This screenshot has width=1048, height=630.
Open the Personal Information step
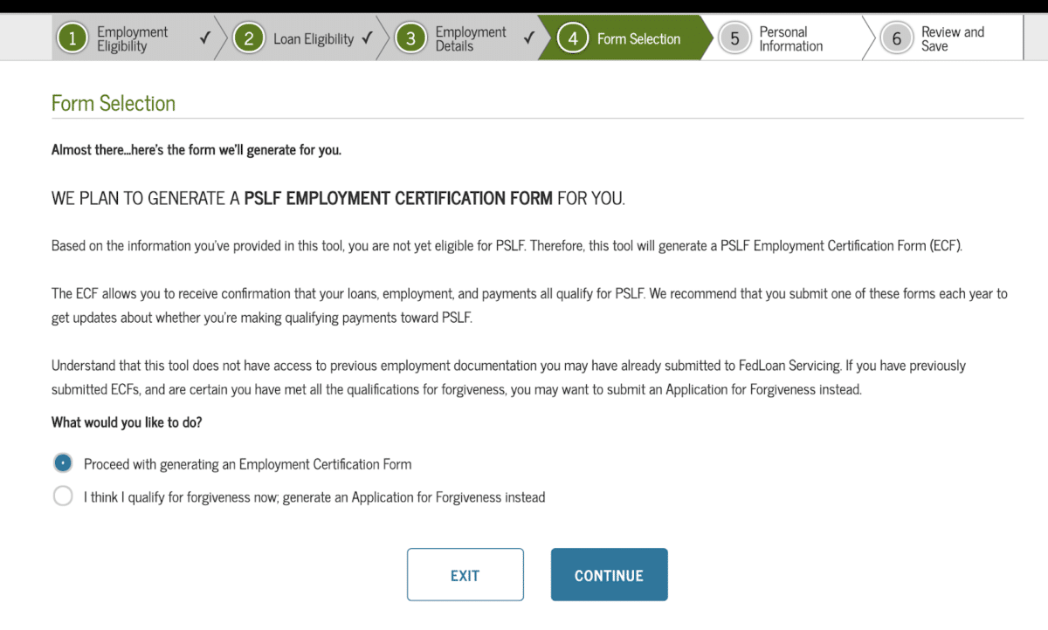pyautogui.click(x=790, y=38)
